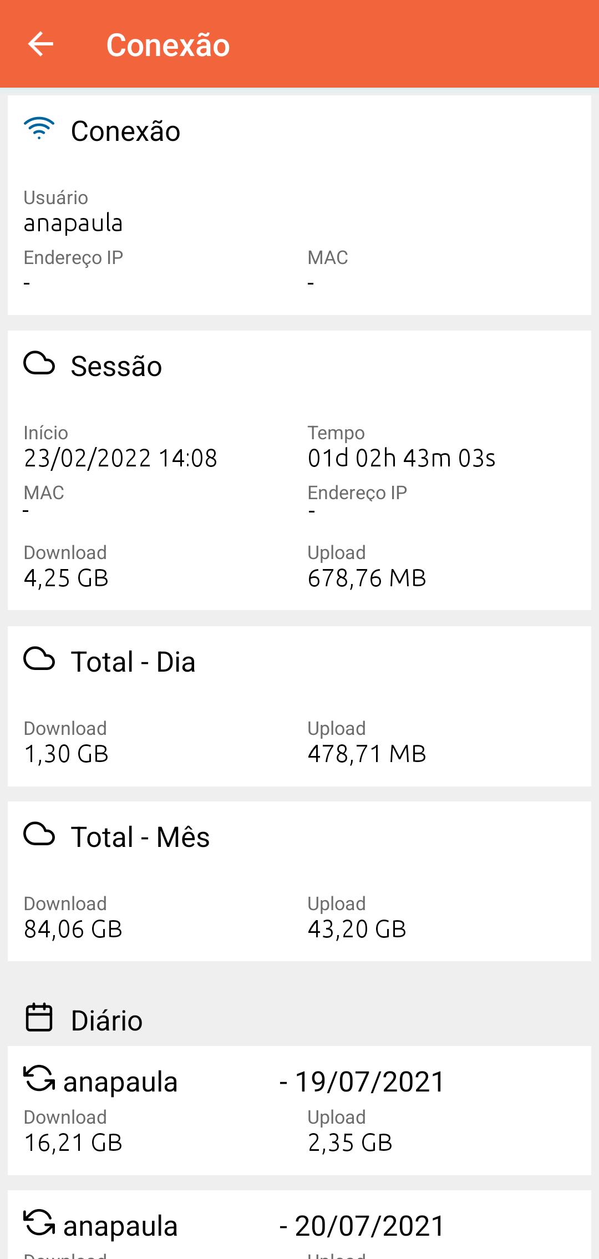
Task: Select monthly upload total 43,20 GB
Action: pos(357,930)
